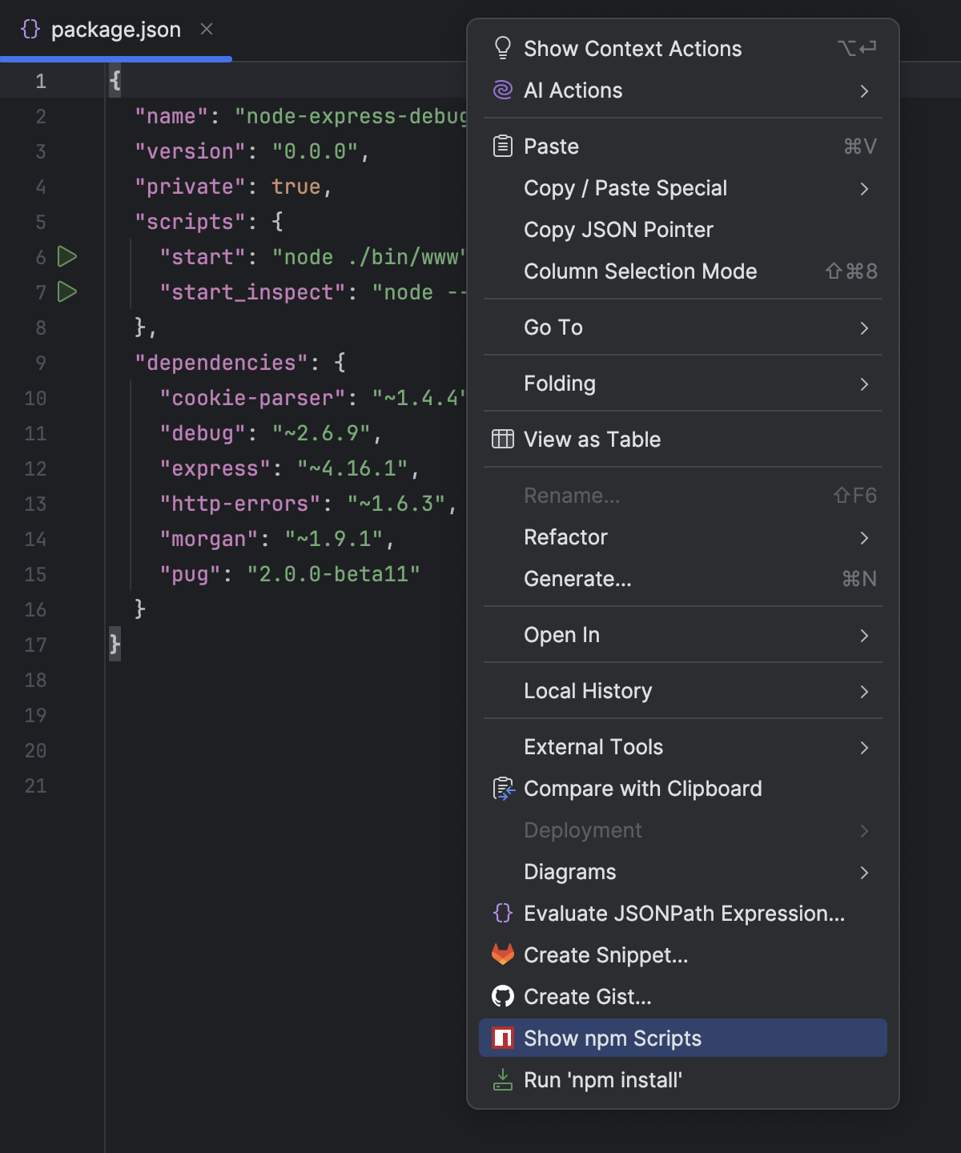Viewport: 961px width, 1153px height.
Task: Click the Compare with Clipboard icon
Action: (x=502, y=789)
